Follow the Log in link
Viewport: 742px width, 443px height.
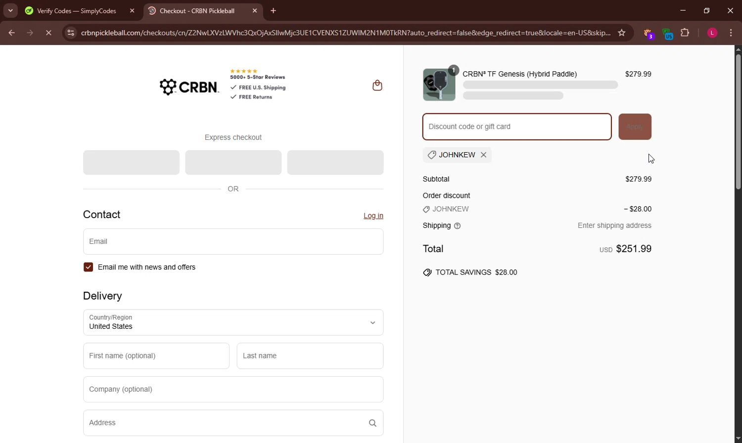373,216
